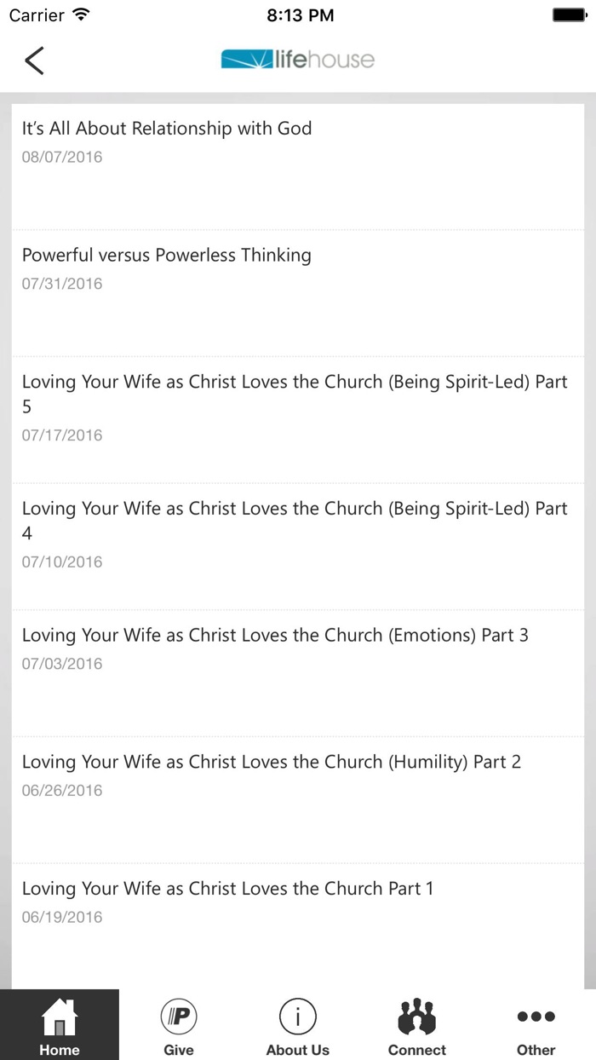Screen dimensions: 596x1060
Task: Tap the Lifehouse logo in header
Action: 297,60
